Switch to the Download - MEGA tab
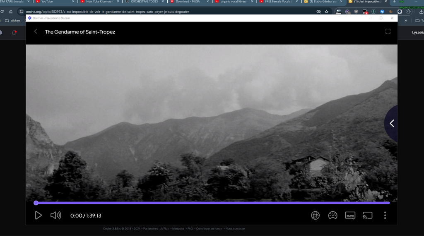 coord(189,2)
